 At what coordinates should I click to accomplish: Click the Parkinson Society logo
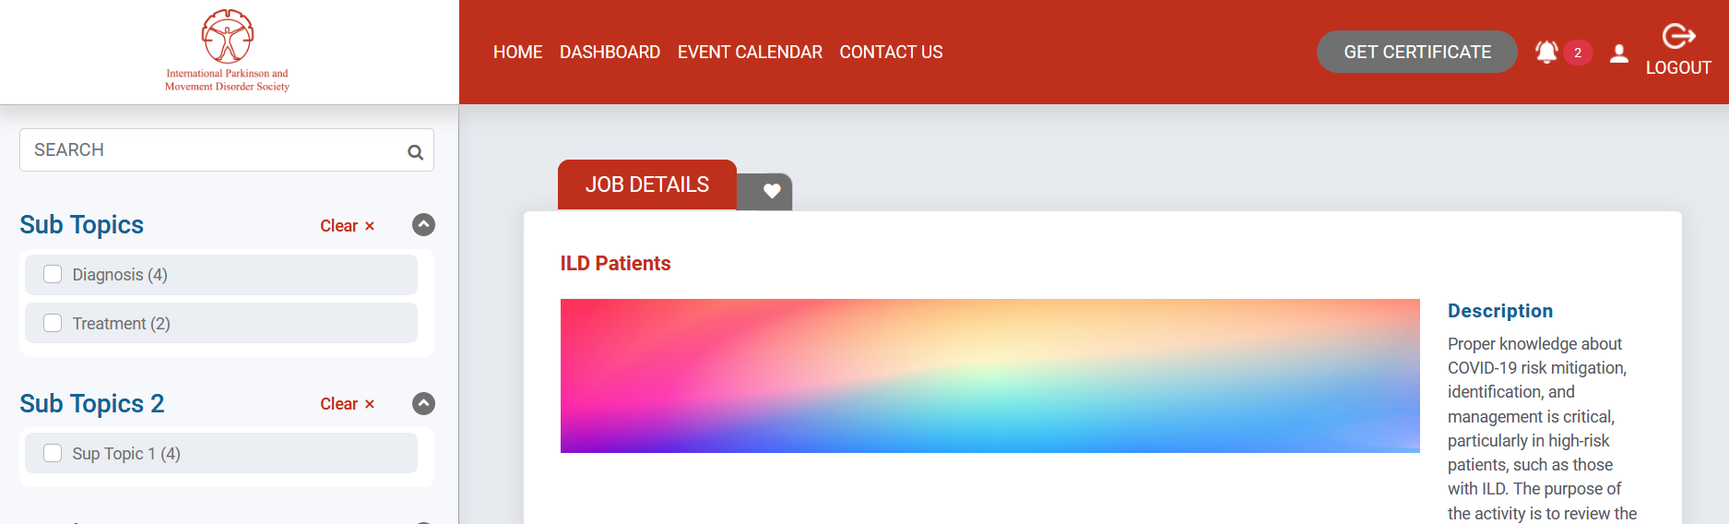[228, 51]
